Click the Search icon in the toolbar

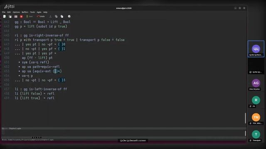(x=69, y=17)
